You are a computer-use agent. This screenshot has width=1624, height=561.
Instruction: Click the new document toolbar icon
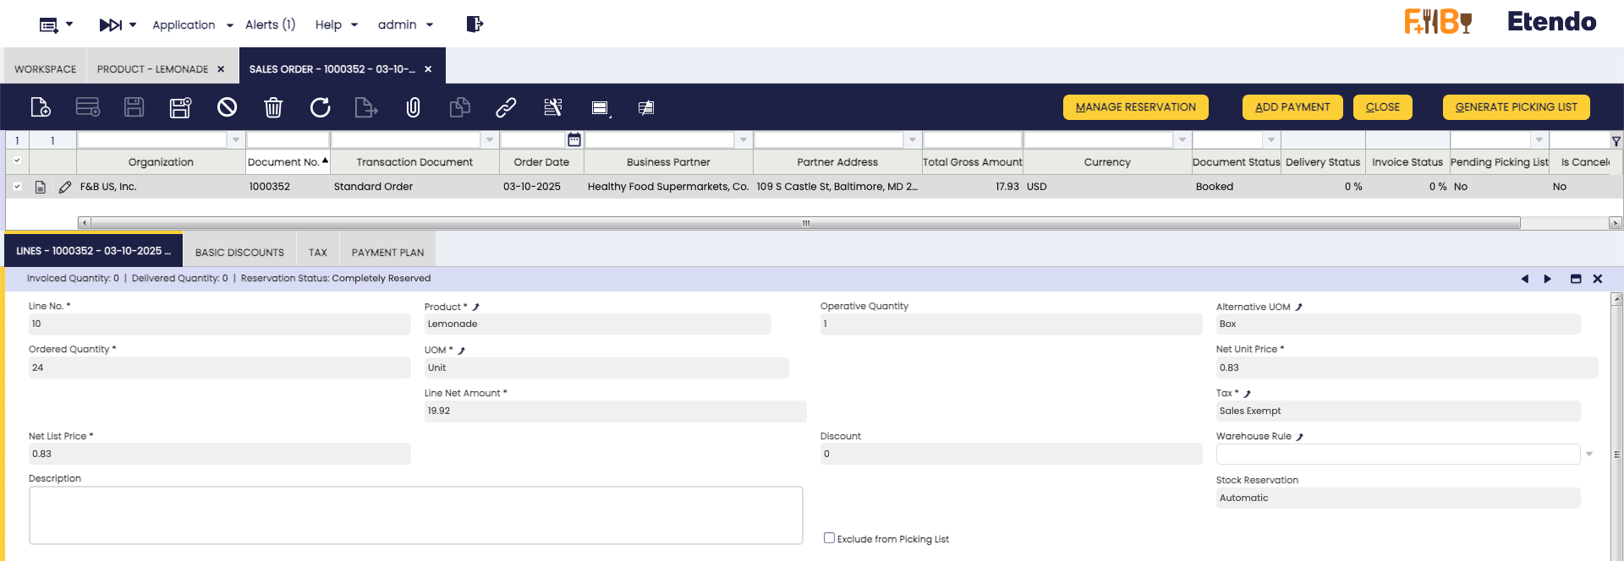[x=40, y=107]
